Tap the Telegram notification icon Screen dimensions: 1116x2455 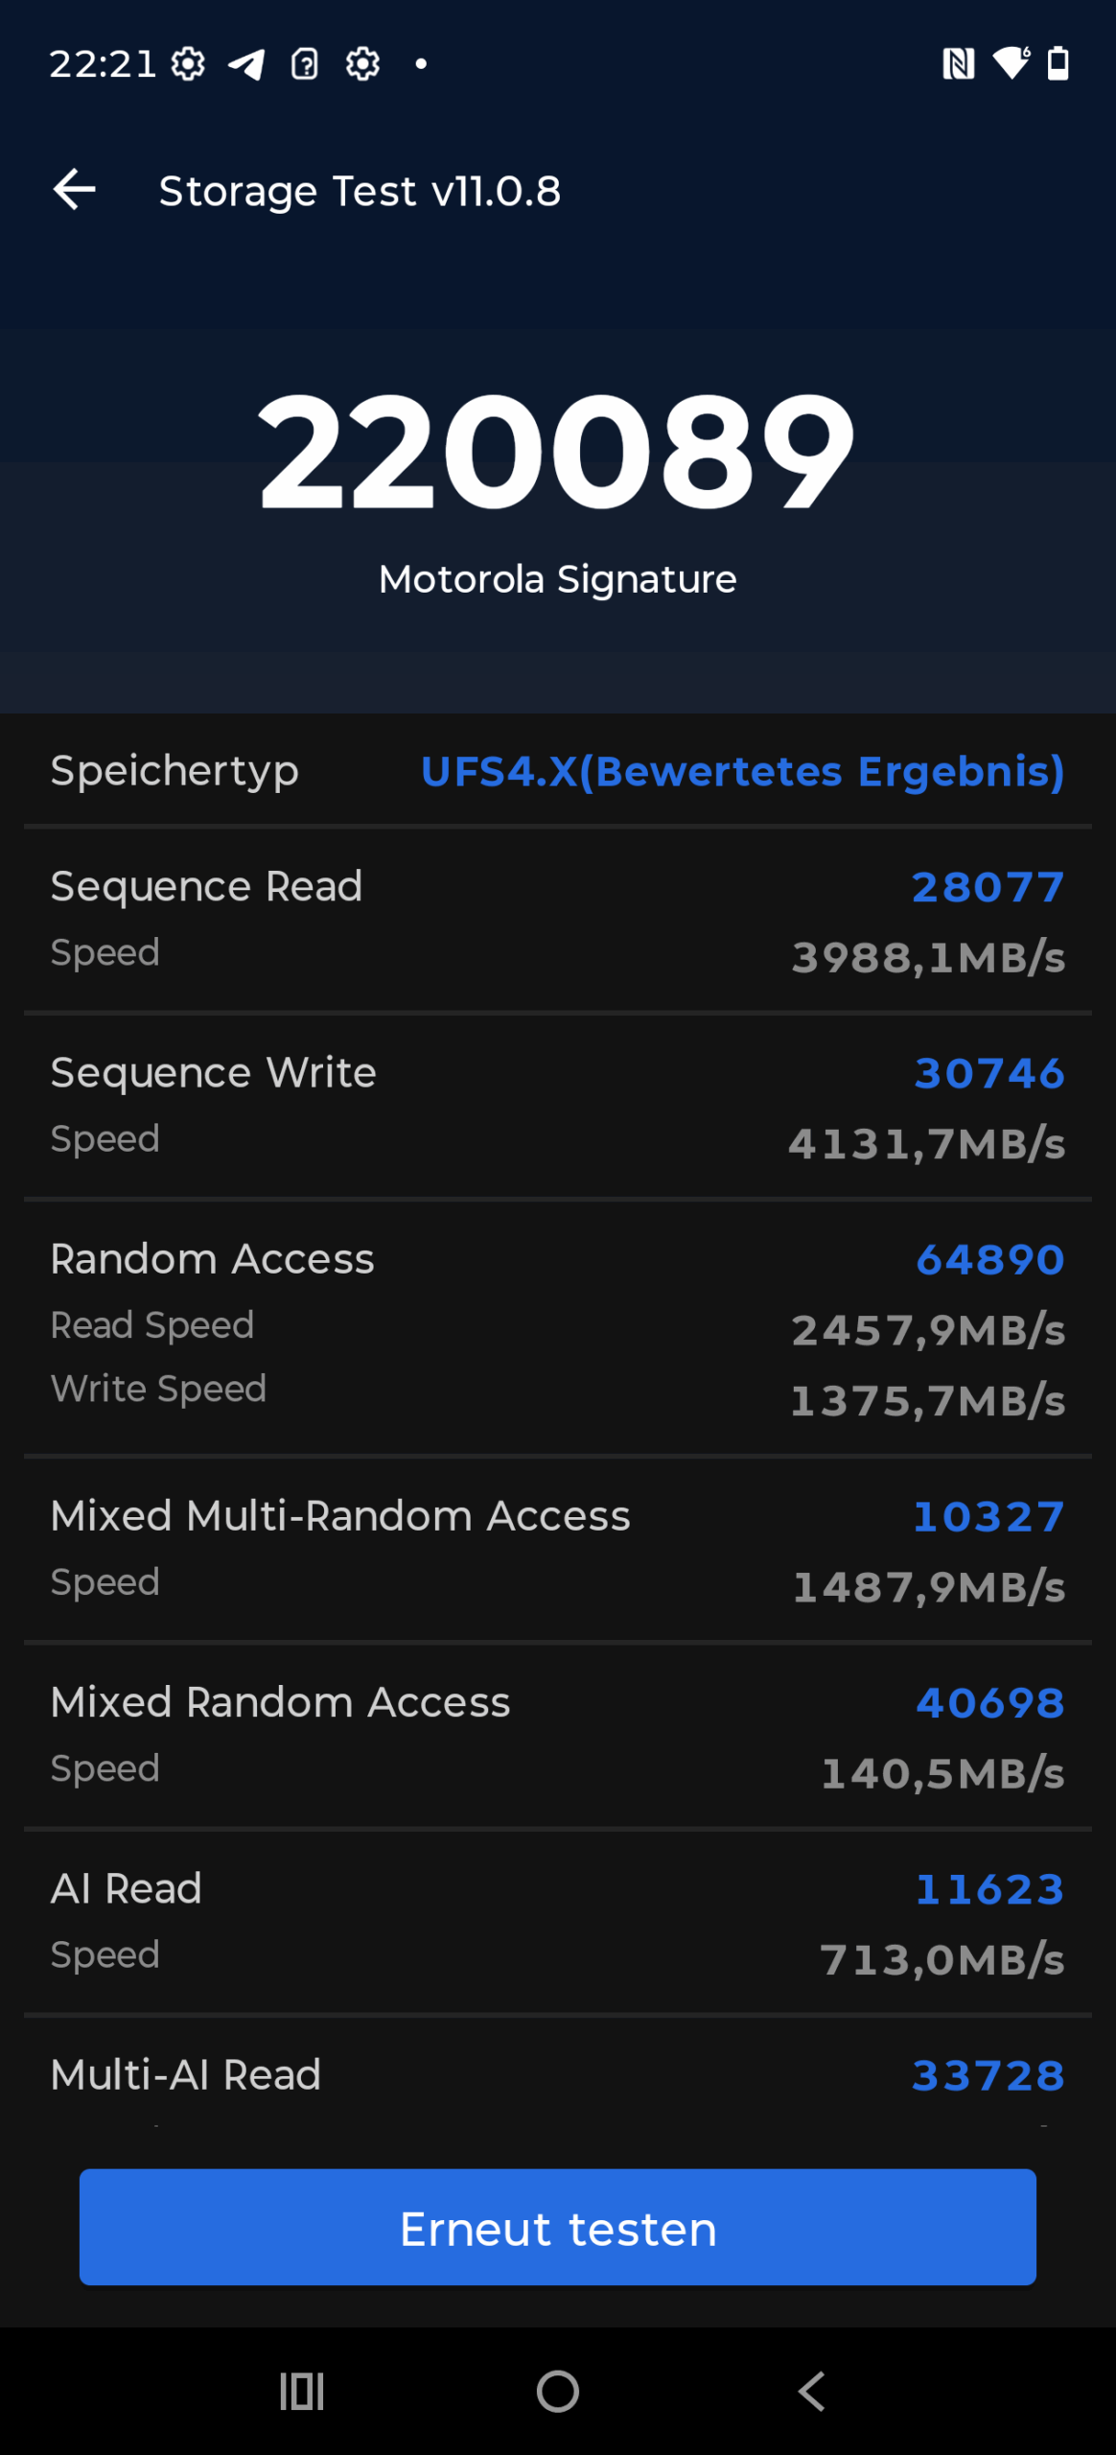pos(246,64)
